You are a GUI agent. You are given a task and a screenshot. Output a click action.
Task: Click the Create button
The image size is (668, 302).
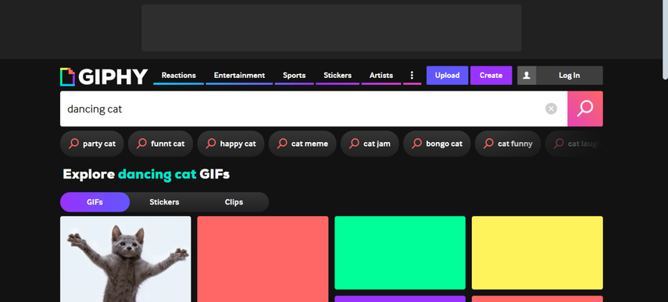click(x=491, y=75)
